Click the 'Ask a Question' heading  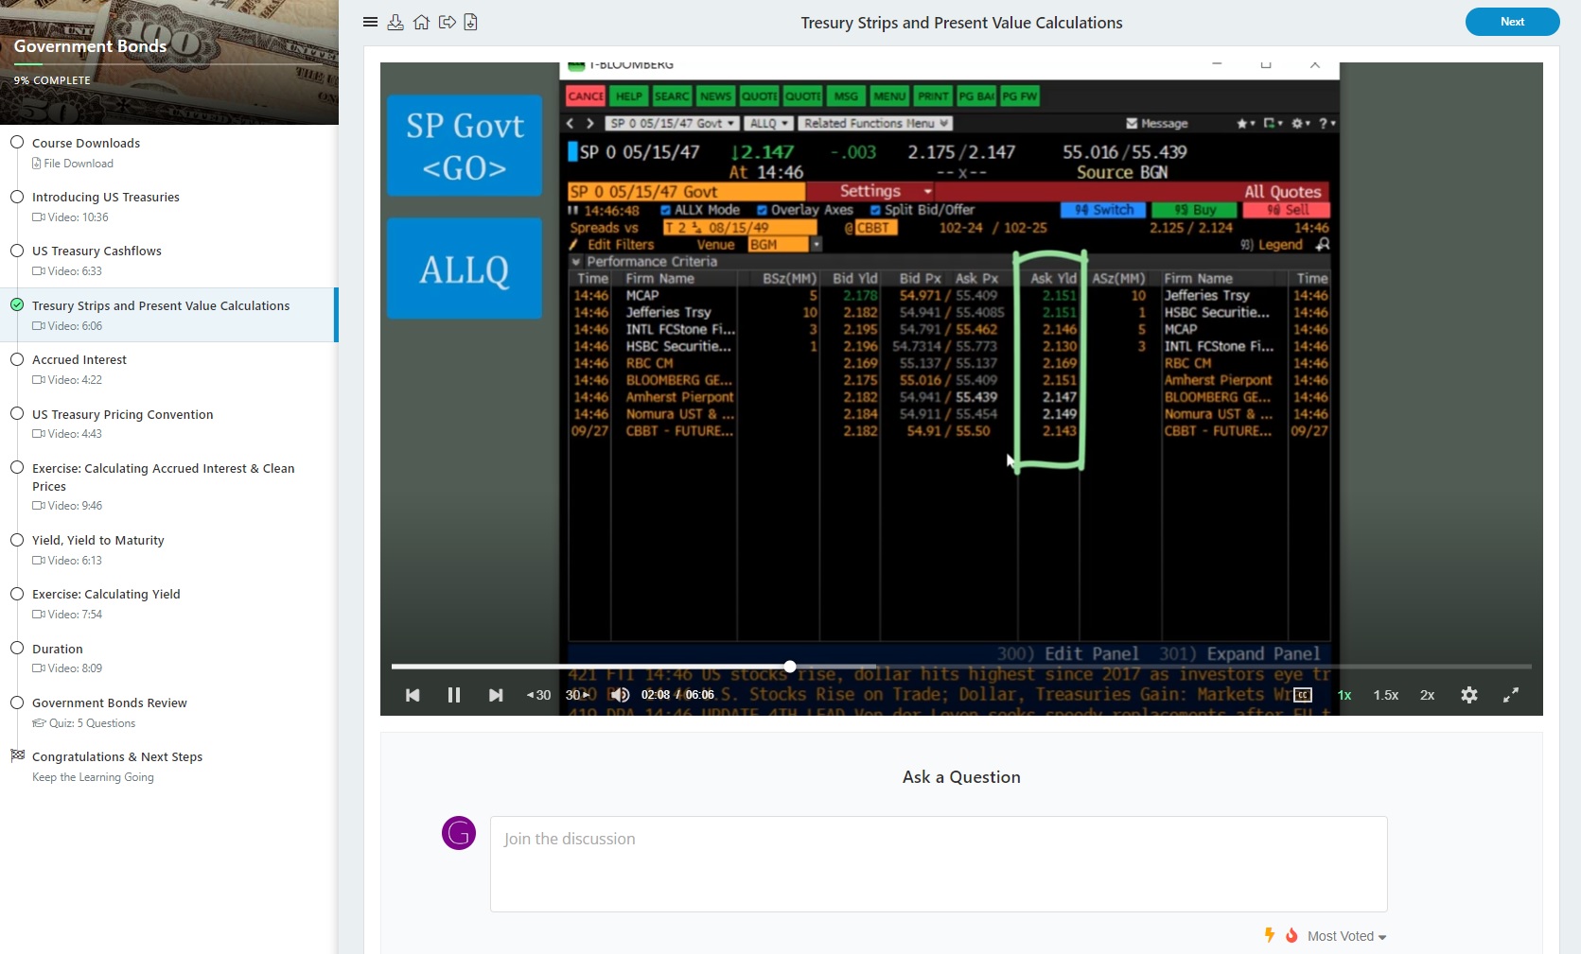click(961, 777)
